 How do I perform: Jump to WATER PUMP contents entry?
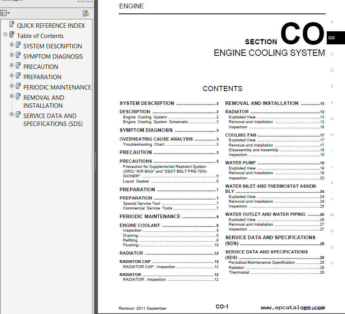point(274,163)
